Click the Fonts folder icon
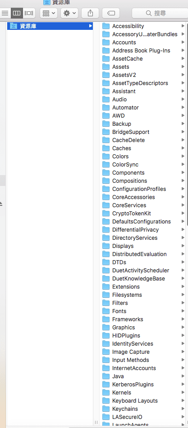The image size is (188, 428). [106, 311]
